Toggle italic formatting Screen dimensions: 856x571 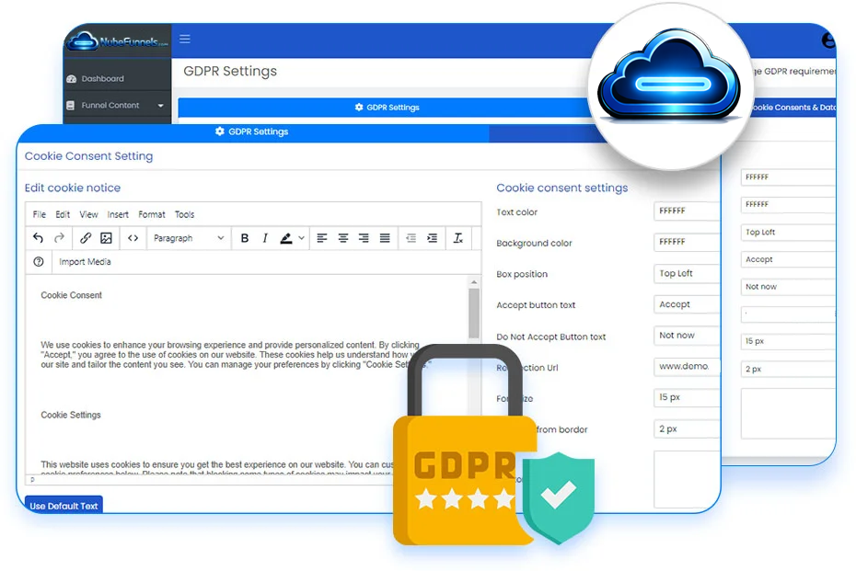tap(265, 238)
